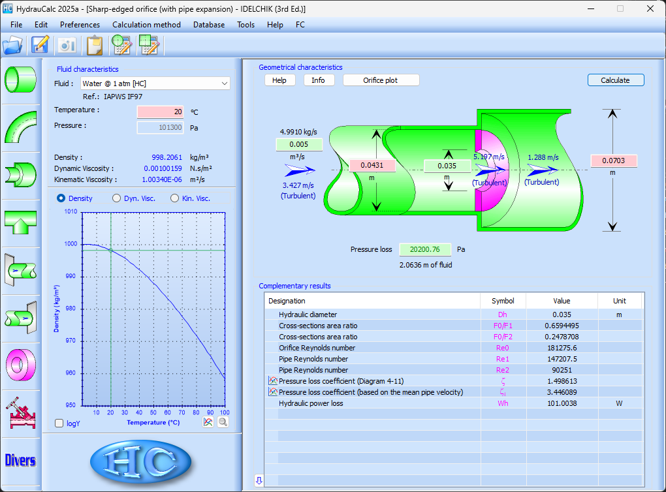The width and height of the screenshot is (666, 492).
Task: Open the Calculation method menu
Action: click(146, 25)
